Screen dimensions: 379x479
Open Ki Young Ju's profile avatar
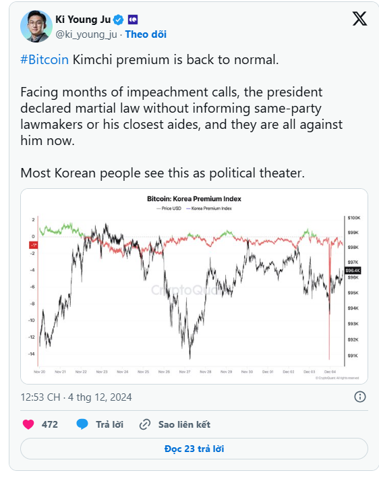pos(36,26)
